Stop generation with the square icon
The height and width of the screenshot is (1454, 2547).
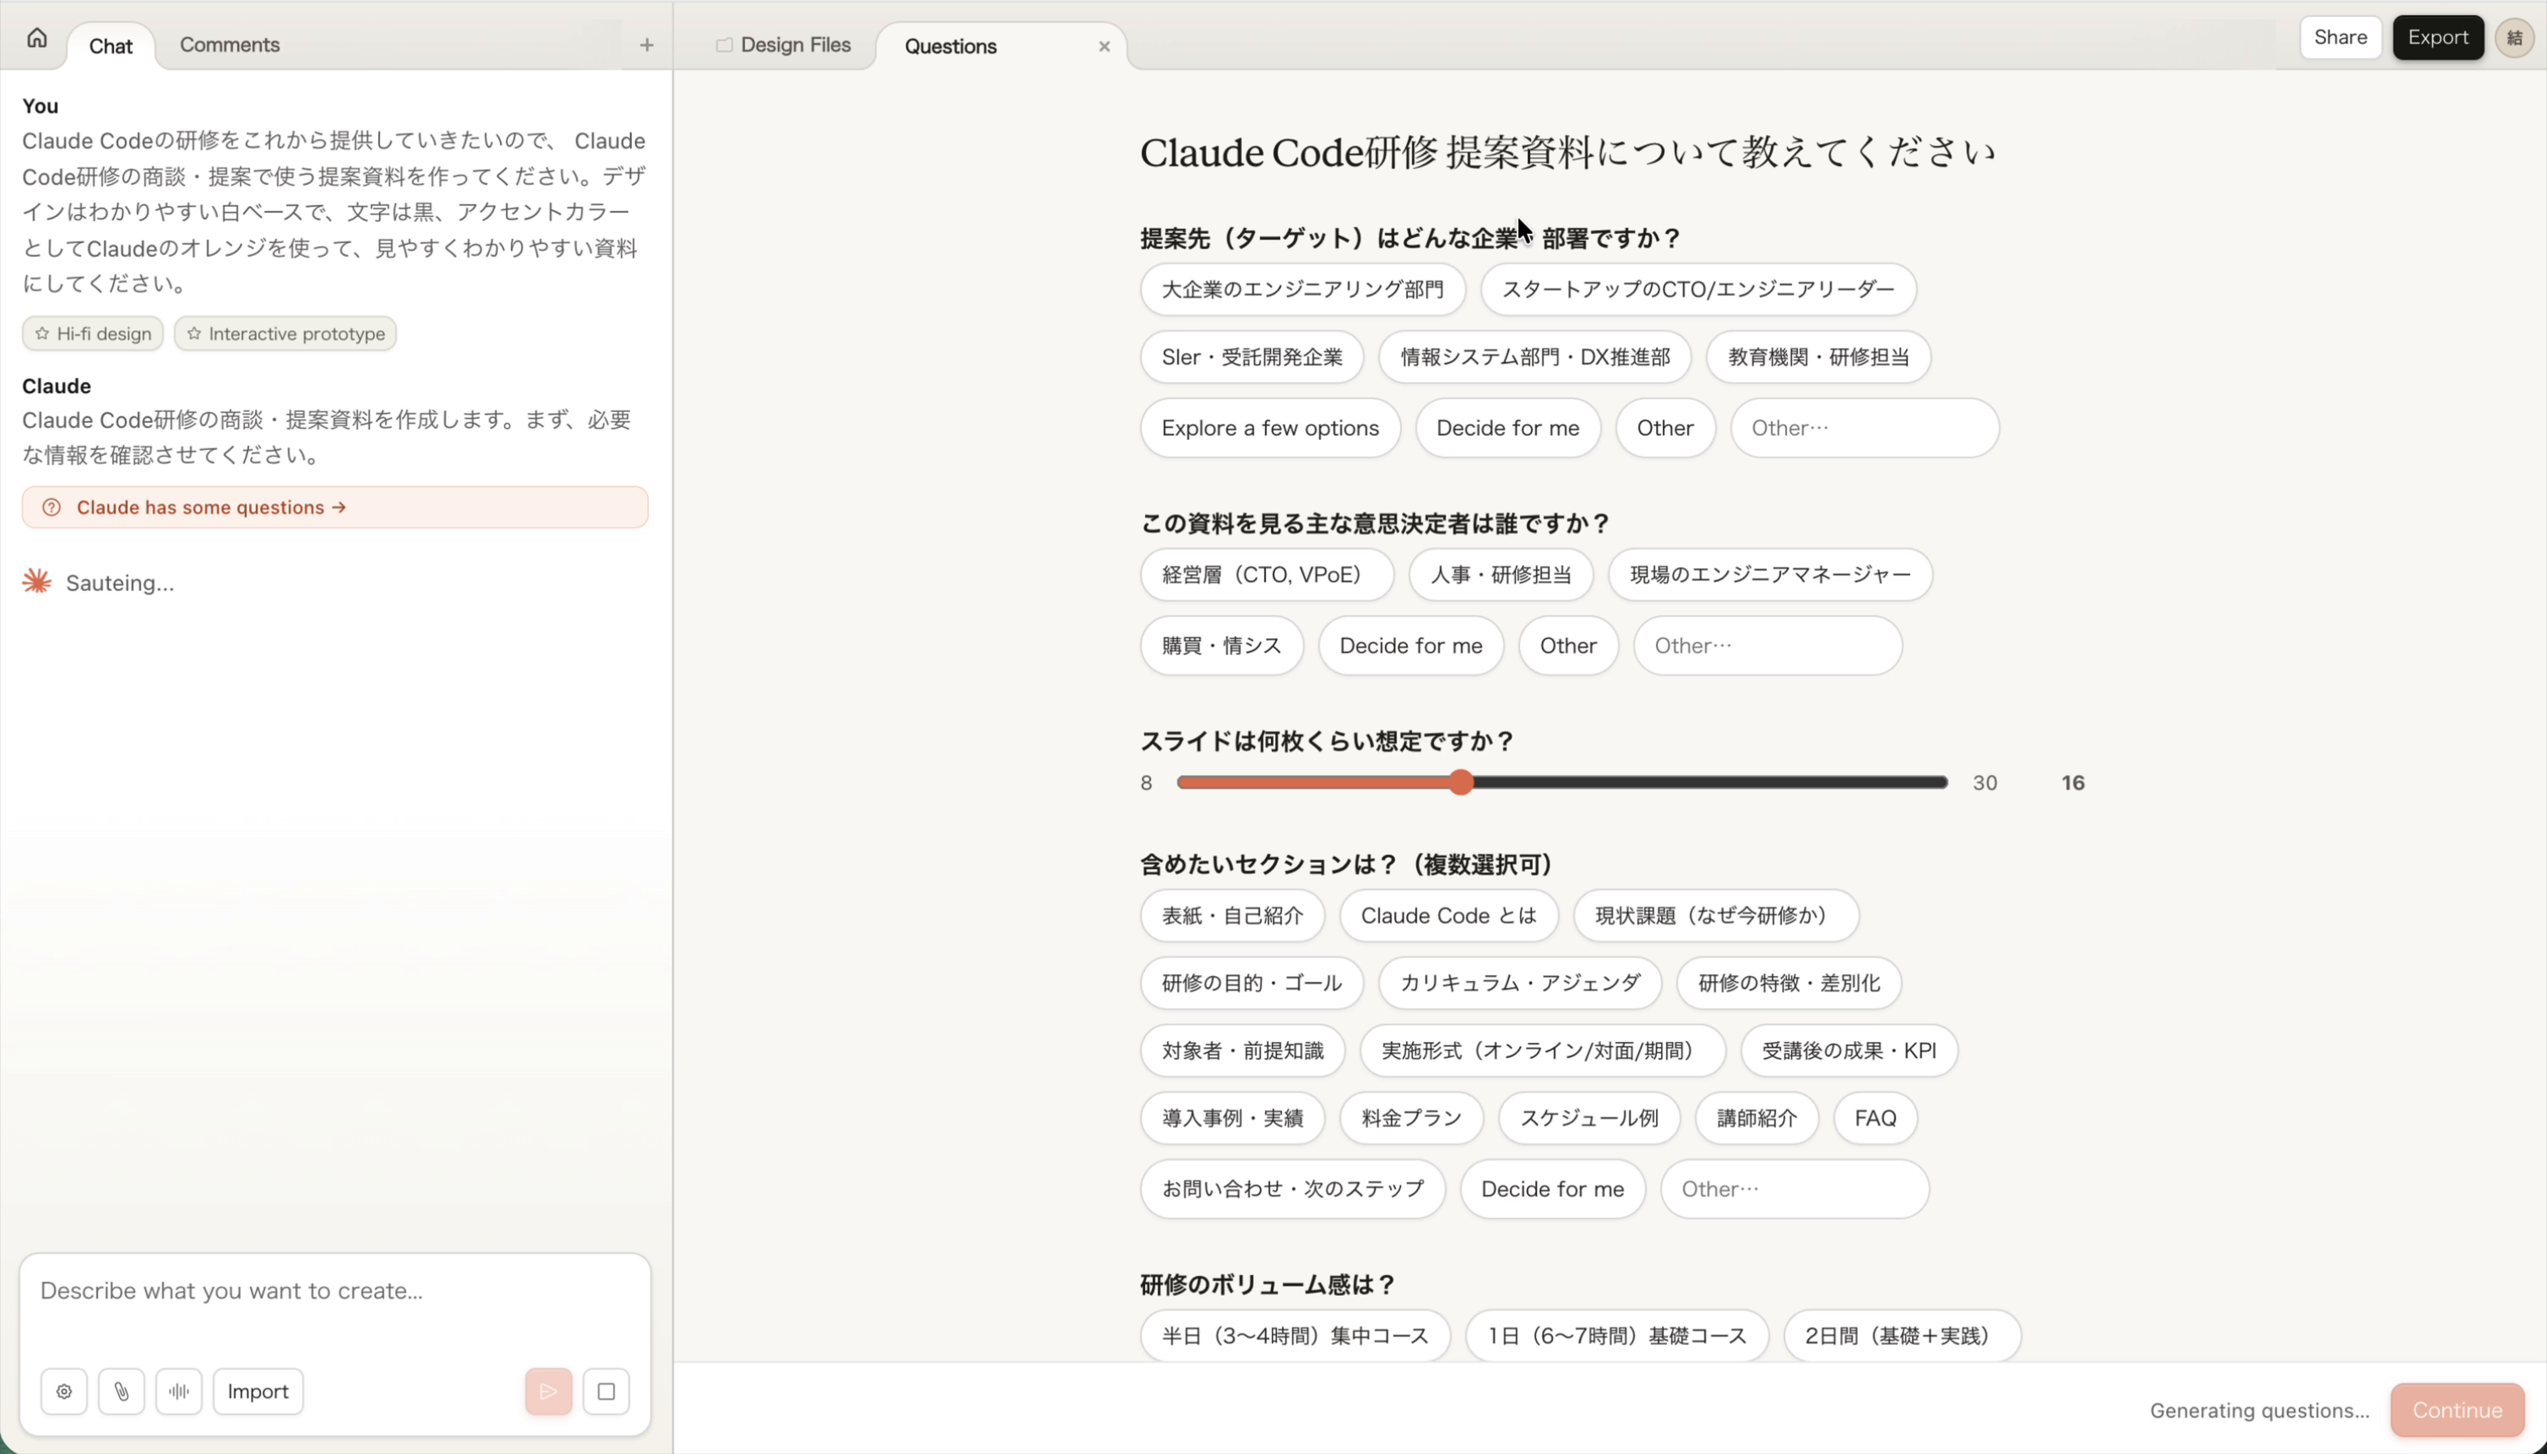tap(606, 1391)
